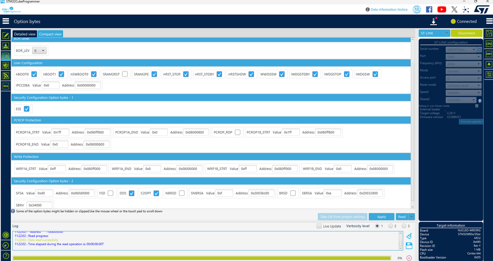Open the BOR_LEV dropdown
The height and width of the screenshot is (261, 493).
[39, 51]
